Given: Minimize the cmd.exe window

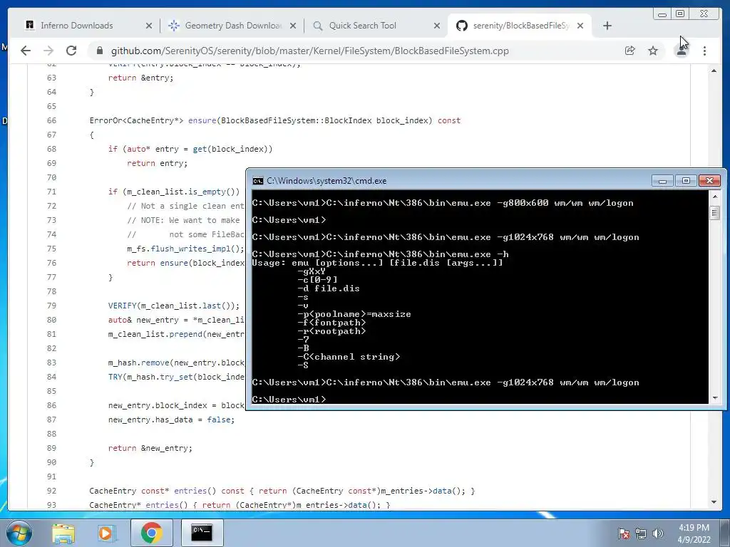Looking at the screenshot, I should 662,180.
